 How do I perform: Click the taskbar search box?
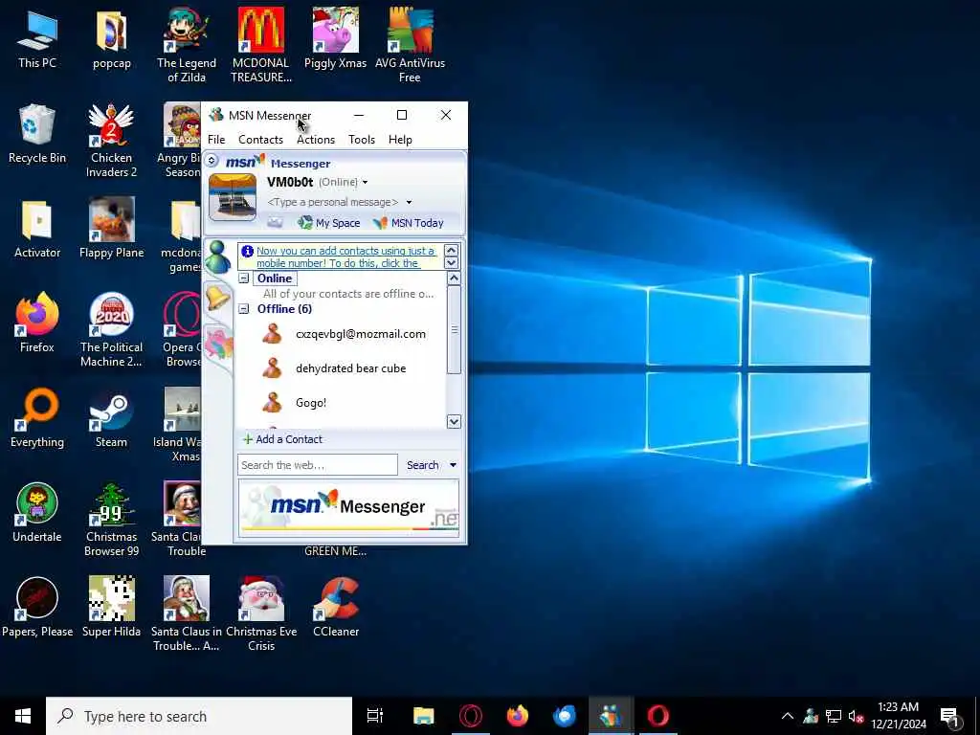click(199, 716)
